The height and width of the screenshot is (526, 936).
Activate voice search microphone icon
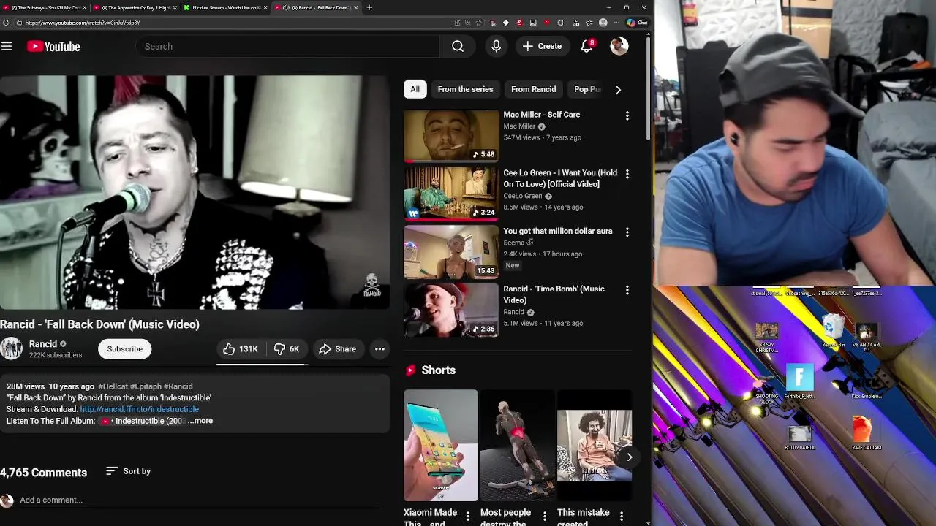click(497, 46)
